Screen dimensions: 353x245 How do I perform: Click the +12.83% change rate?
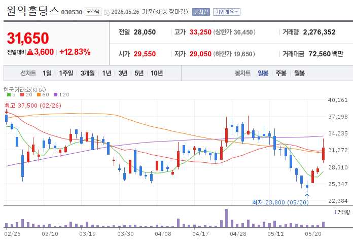pyautogui.click(x=75, y=52)
